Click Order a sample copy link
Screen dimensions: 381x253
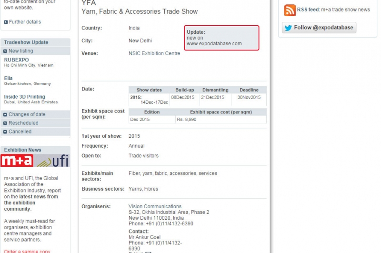[27, 251]
